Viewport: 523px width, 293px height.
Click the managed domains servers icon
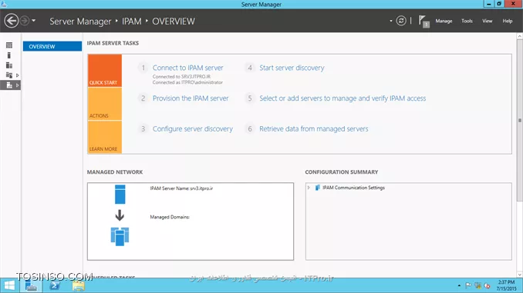[120, 236]
